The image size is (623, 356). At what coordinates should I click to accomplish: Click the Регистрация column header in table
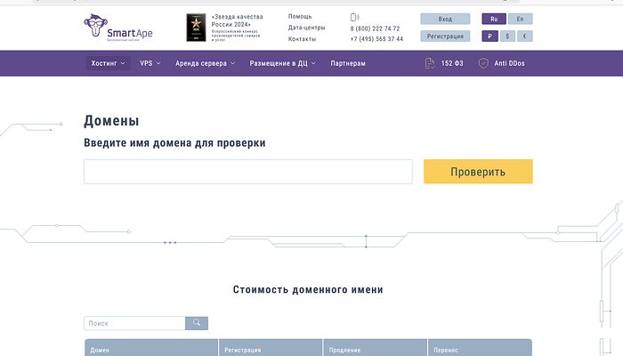pos(271,348)
